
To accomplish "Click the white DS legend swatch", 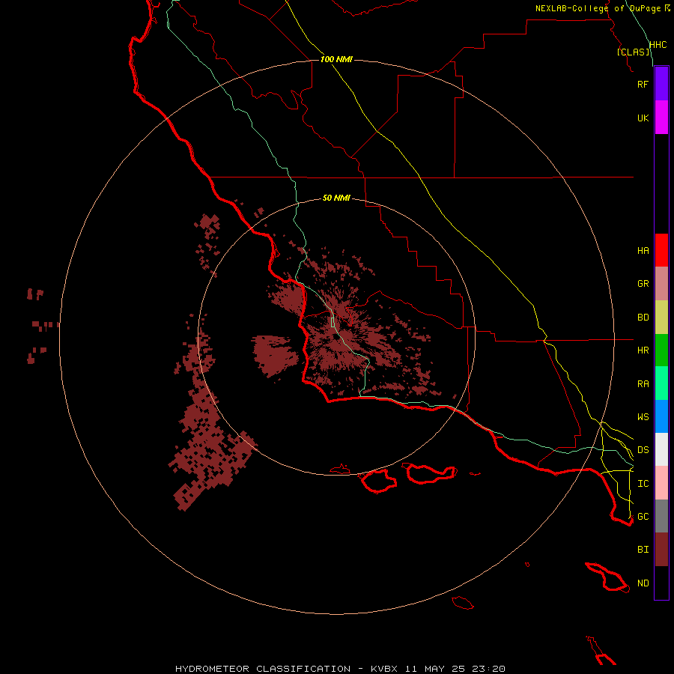I will pos(661,449).
